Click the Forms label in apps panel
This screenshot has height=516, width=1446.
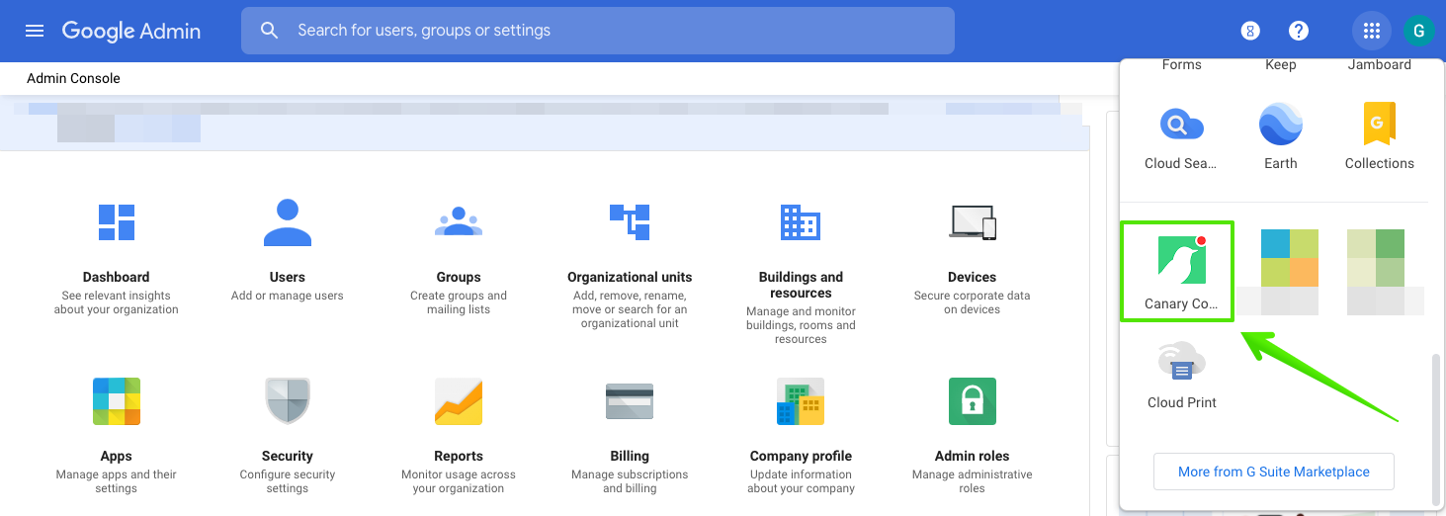(1182, 65)
